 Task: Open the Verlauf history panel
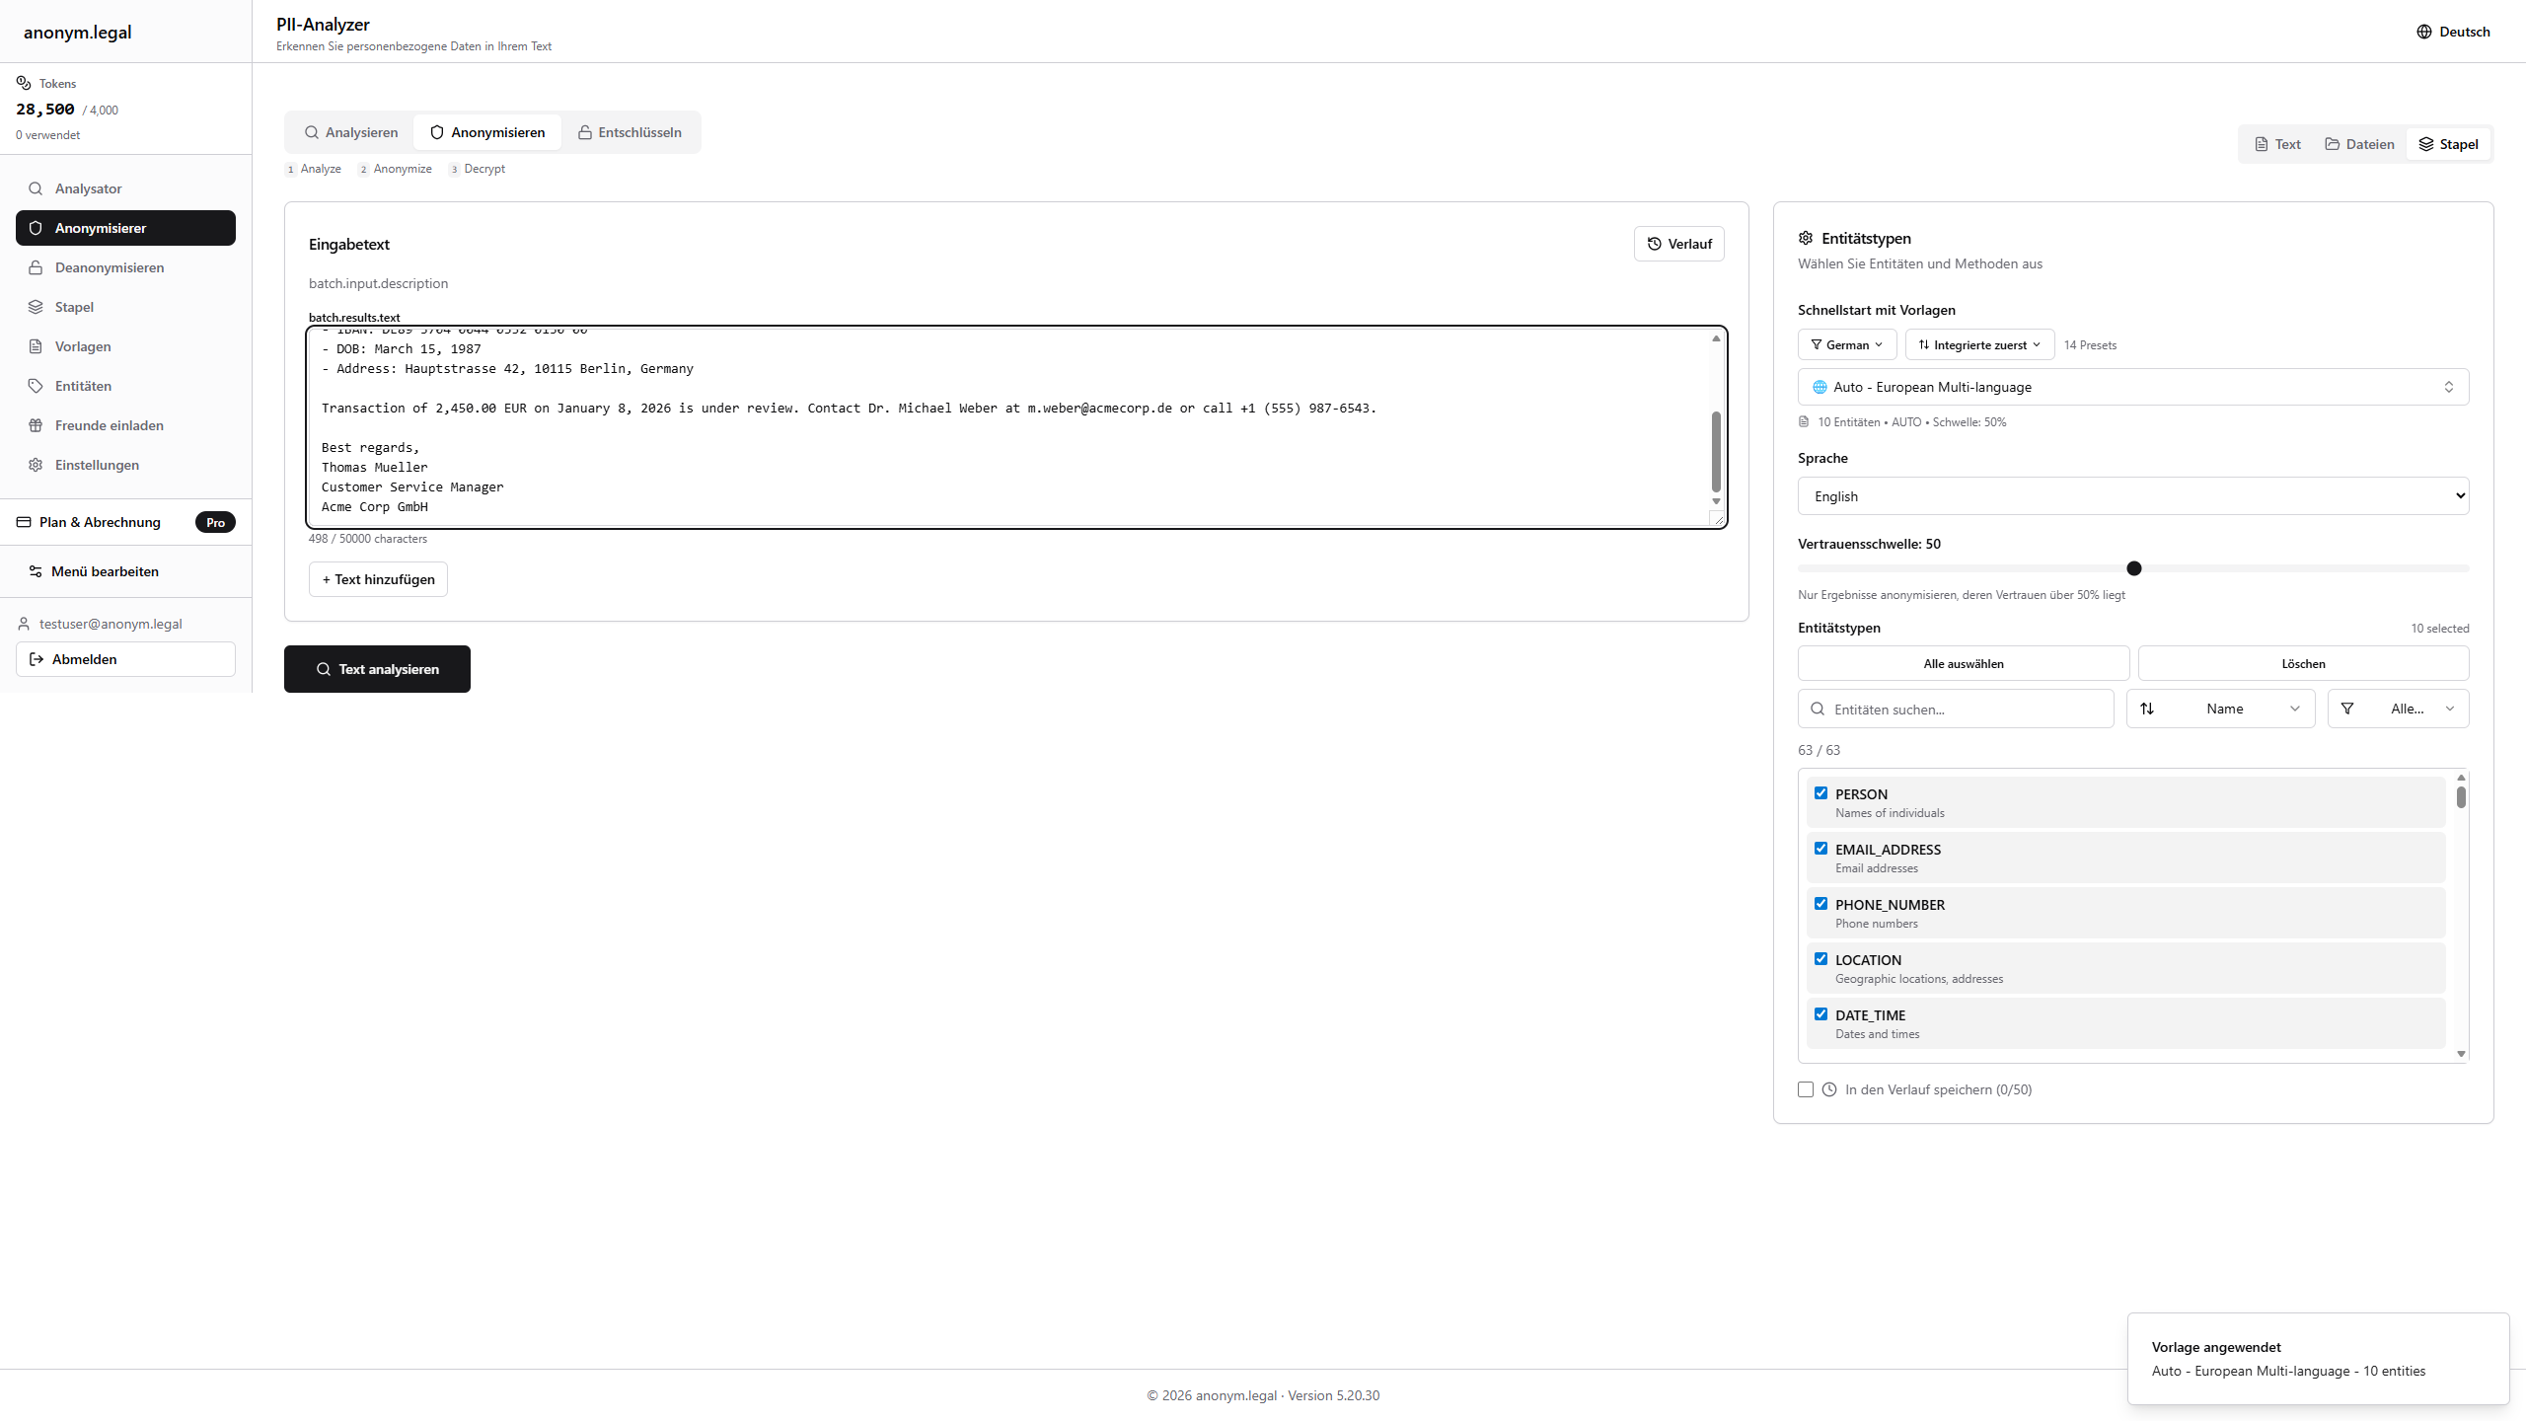pos(1678,243)
